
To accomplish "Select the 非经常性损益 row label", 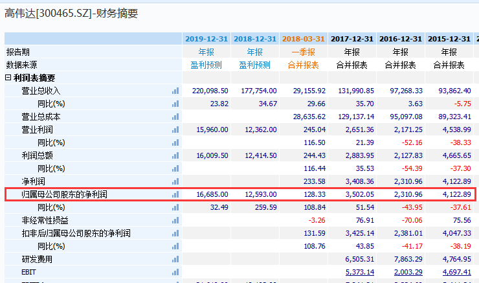I will [45, 220].
